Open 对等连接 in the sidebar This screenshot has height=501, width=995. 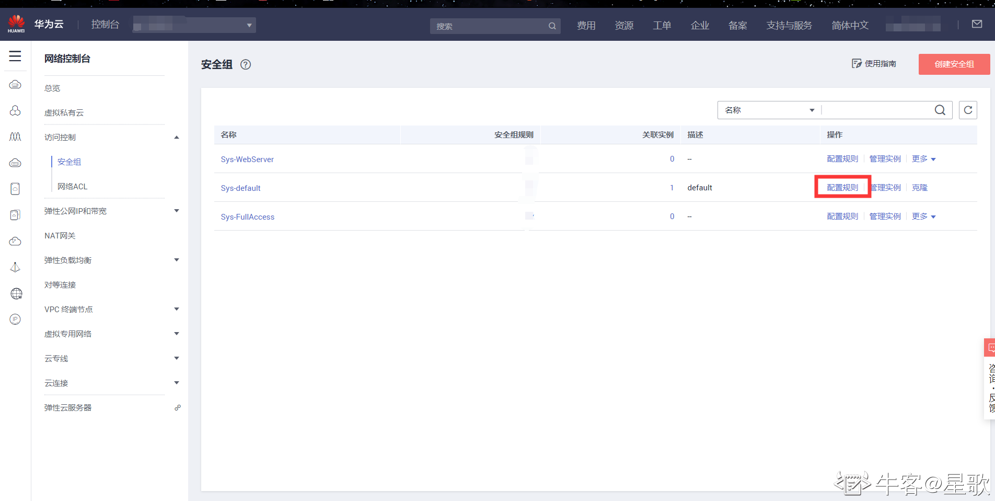[x=60, y=284]
